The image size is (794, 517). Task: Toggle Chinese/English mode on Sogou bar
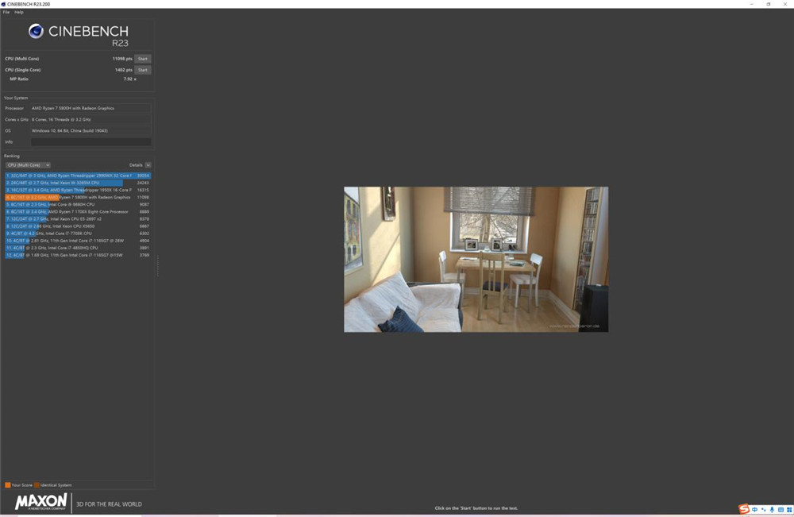(x=754, y=509)
